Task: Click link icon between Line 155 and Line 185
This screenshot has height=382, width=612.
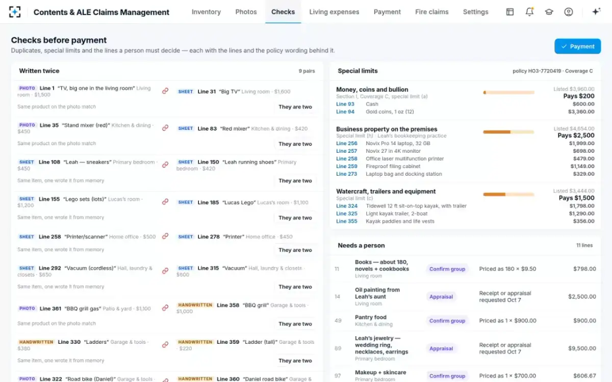Action: [x=165, y=202]
